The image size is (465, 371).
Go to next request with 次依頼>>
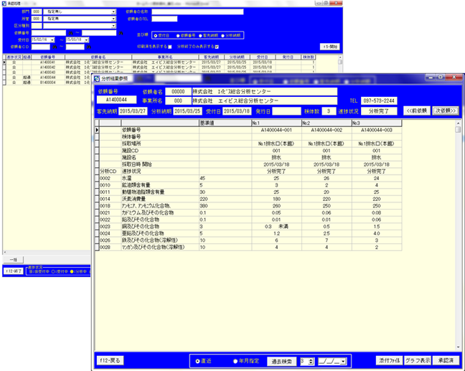click(446, 111)
